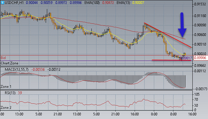Click the Chart Zone label

pos(9,63)
